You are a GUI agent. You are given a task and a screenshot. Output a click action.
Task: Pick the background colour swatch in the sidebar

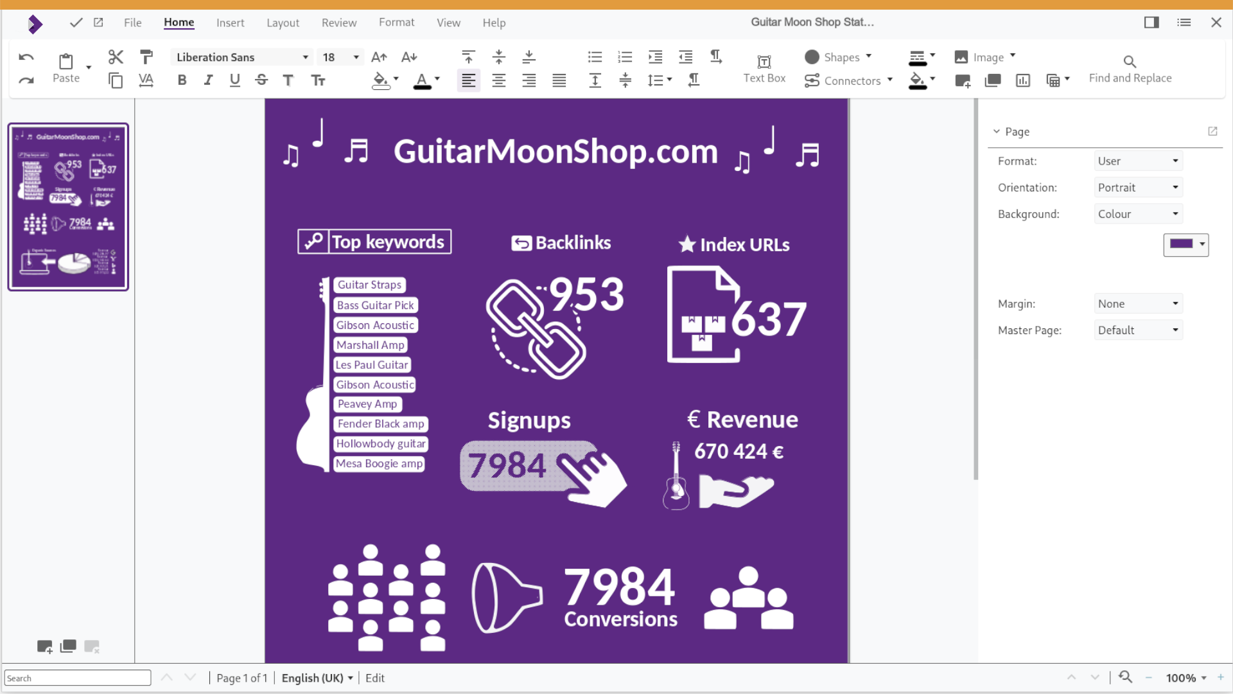(x=1182, y=245)
